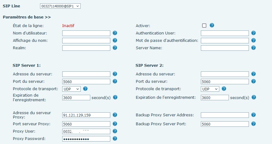Open the SIP Line selection dropdown
This screenshot has width=272, height=144.
(60, 6)
